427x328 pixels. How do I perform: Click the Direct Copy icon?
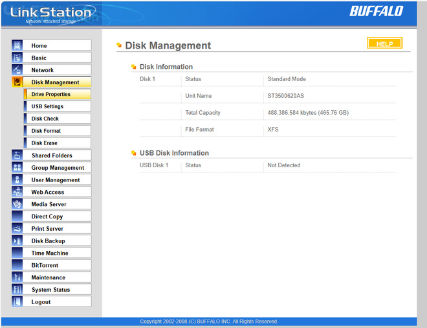17,216
